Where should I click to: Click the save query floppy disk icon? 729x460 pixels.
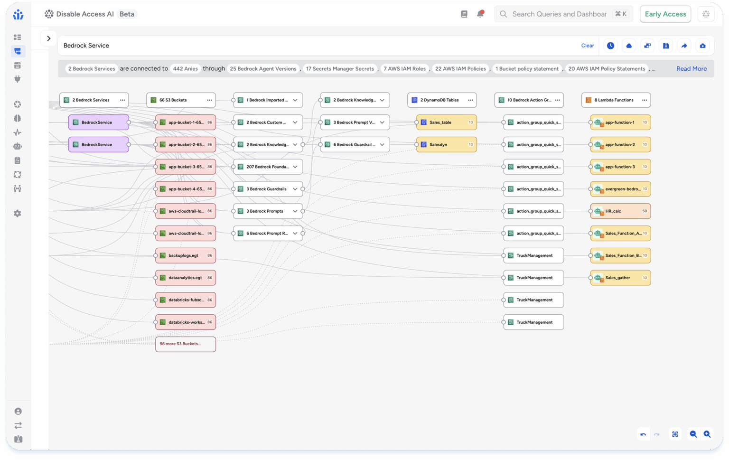click(x=666, y=46)
